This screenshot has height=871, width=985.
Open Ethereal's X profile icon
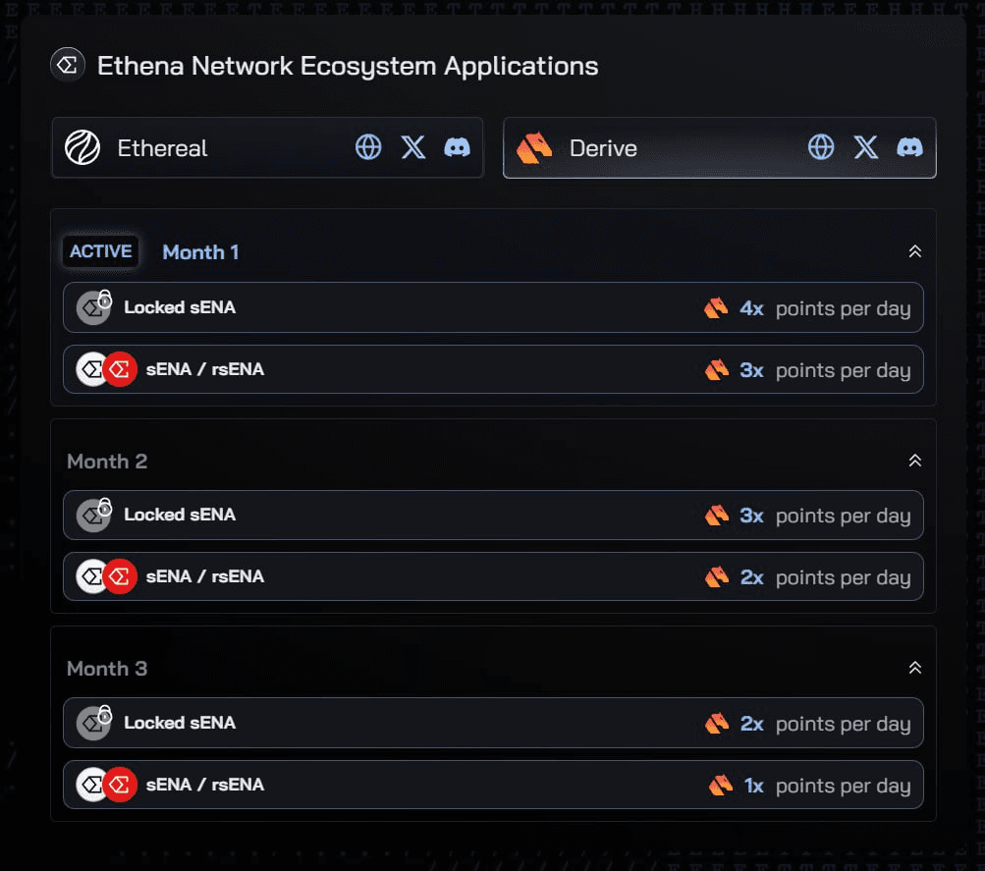413,147
